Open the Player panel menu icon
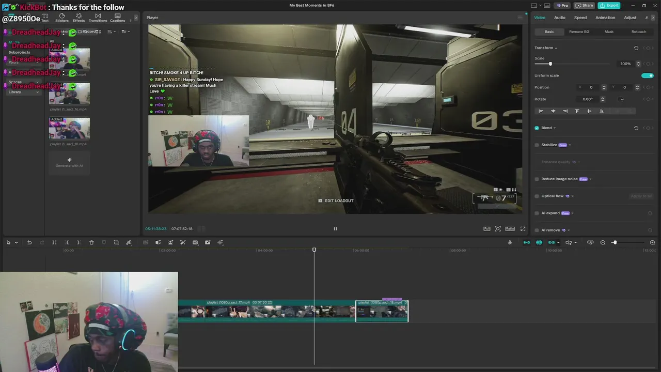The image size is (661, 372). (520, 18)
